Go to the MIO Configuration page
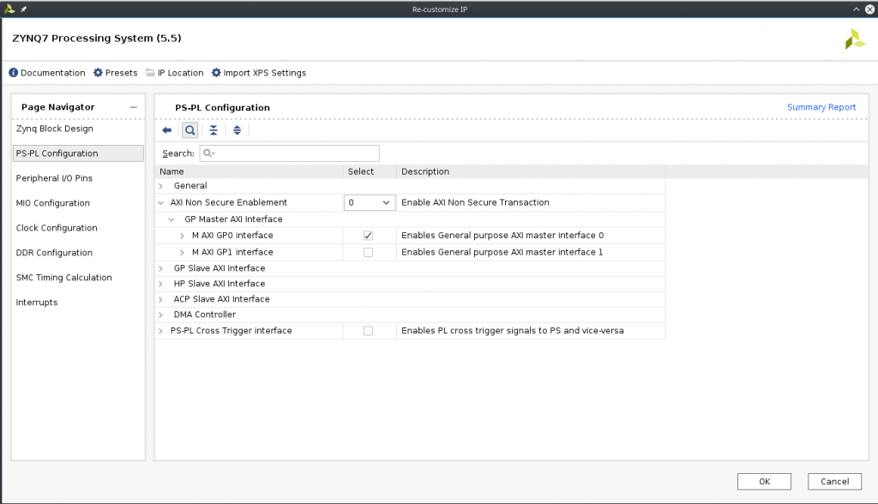Image resolution: width=878 pixels, height=504 pixels. pyautogui.click(x=53, y=203)
